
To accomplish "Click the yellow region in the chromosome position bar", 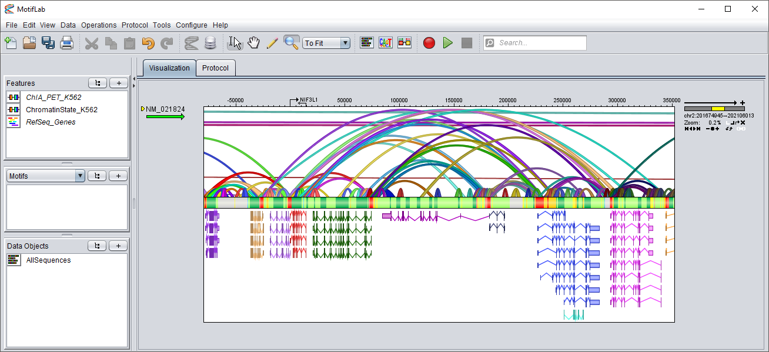I will (718, 109).
